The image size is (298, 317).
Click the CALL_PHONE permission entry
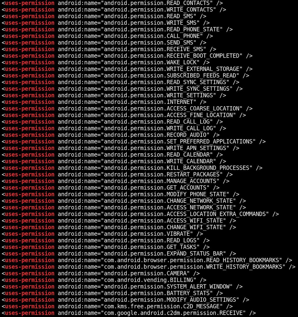(x=107, y=36)
